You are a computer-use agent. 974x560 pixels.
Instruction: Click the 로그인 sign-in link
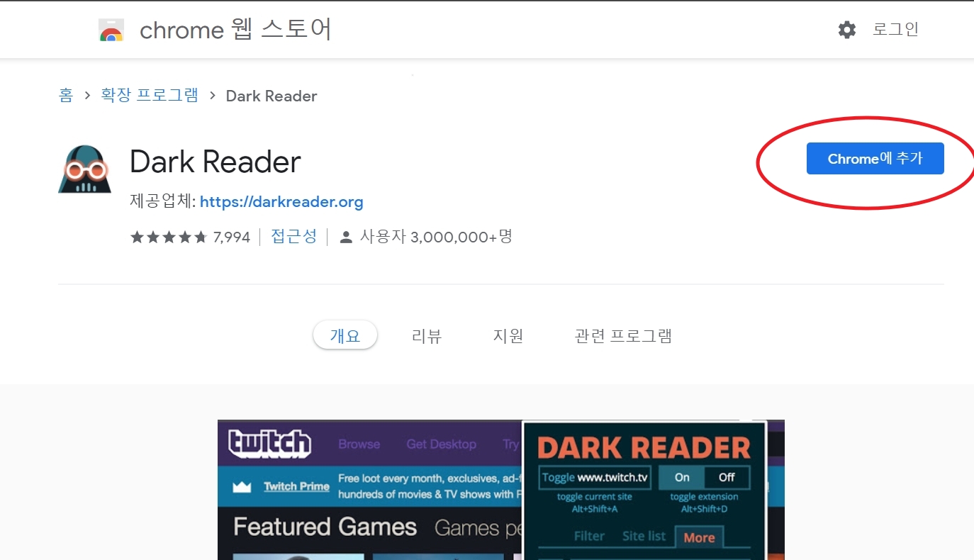click(895, 30)
